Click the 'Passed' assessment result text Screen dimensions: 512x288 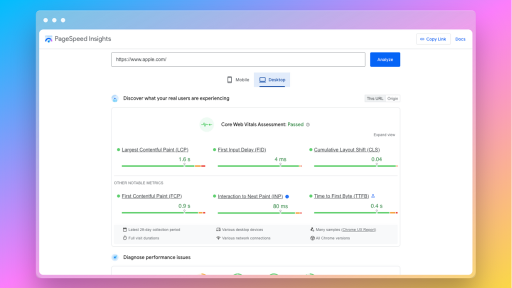(x=295, y=124)
